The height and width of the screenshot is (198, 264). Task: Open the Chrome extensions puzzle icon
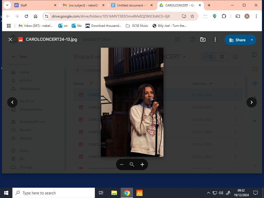(224, 16)
